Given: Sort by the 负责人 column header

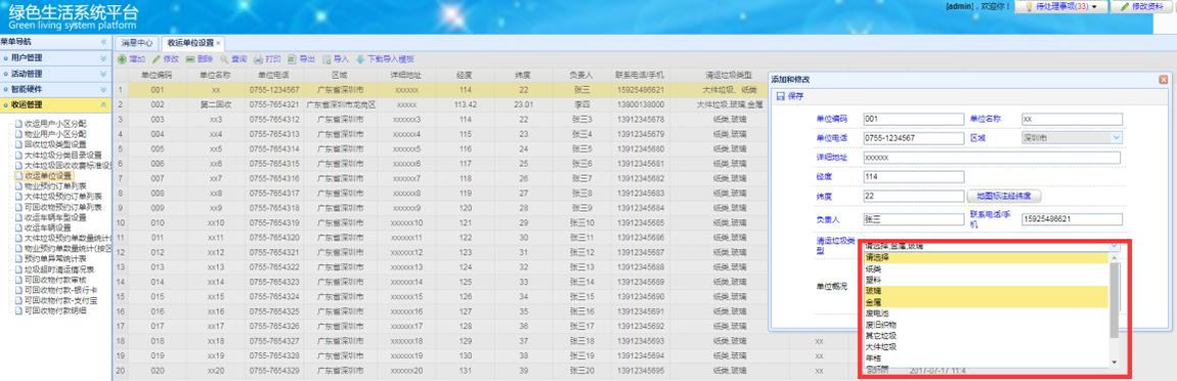Looking at the screenshot, I should (581, 75).
